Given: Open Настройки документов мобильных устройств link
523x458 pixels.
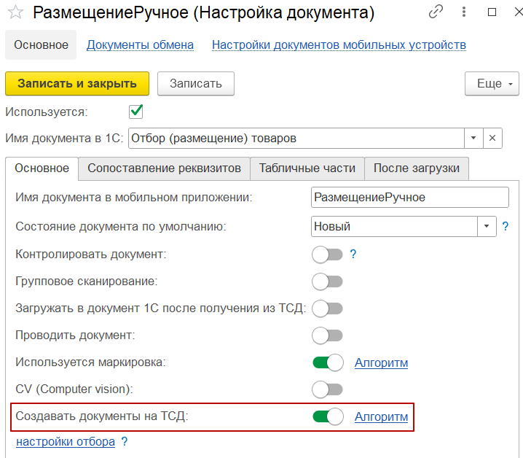Looking at the screenshot, I should tap(339, 44).
